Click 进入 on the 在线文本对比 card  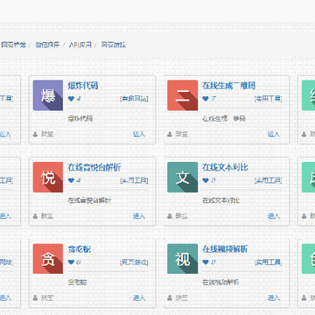point(274,216)
